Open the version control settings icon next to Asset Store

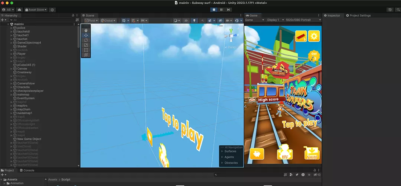(x=52, y=10)
